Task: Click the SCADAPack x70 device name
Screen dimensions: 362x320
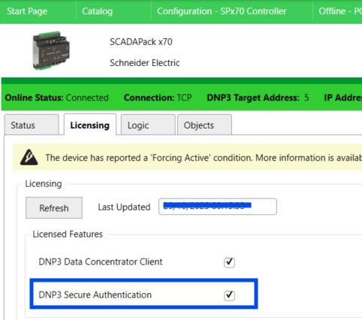Action: pyautogui.click(x=141, y=42)
